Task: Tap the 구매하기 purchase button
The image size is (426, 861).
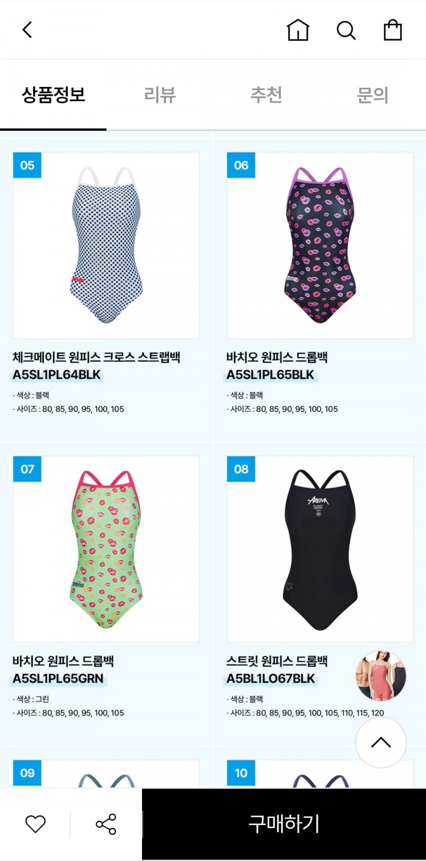Action: click(x=284, y=824)
